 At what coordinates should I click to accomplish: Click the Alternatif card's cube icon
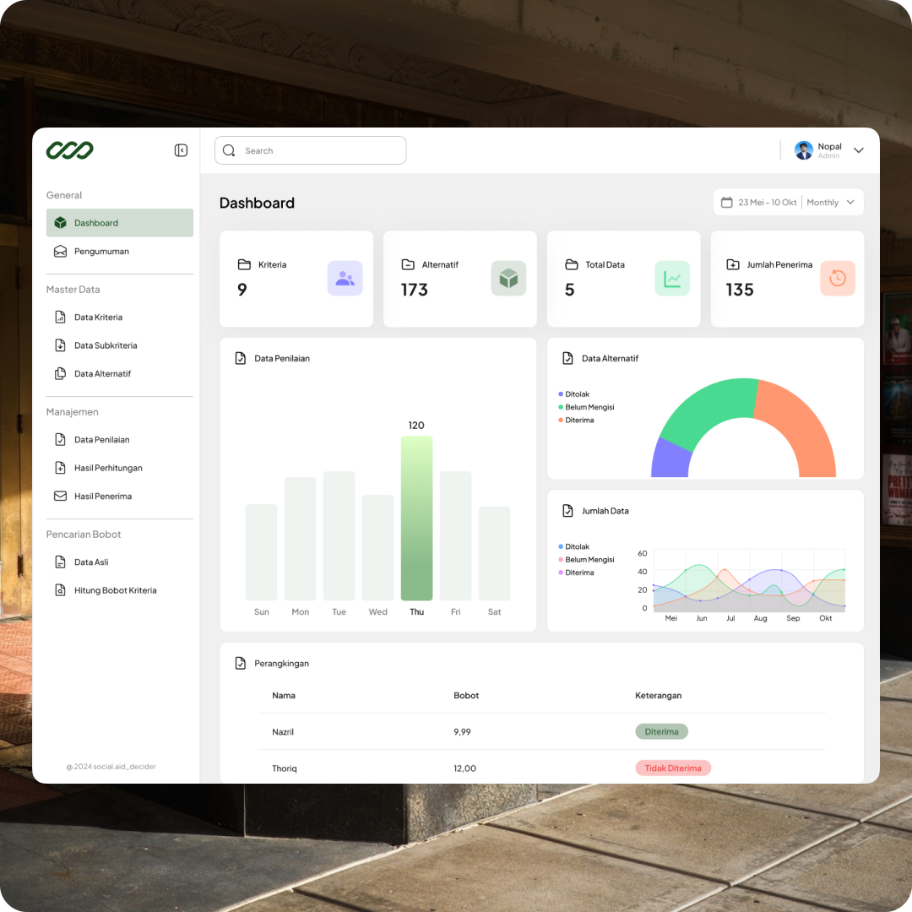coord(508,279)
